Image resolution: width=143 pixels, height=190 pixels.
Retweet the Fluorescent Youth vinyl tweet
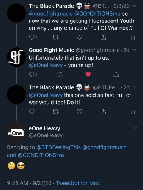point(55,37)
